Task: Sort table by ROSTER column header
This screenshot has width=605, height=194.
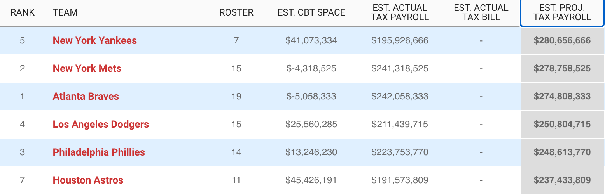Action: click(236, 12)
